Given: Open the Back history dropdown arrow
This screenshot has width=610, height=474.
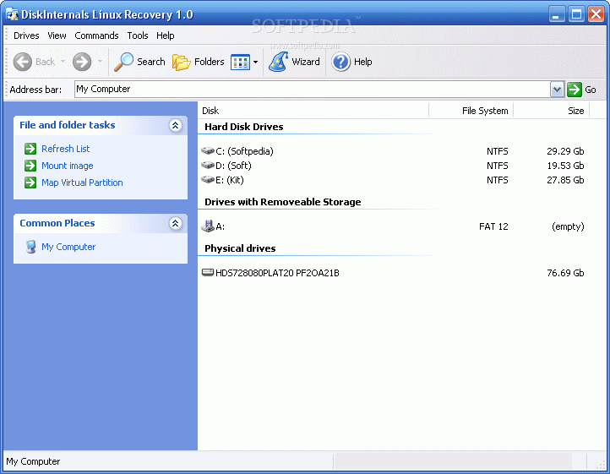Looking at the screenshot, I should tap(63, 62).
